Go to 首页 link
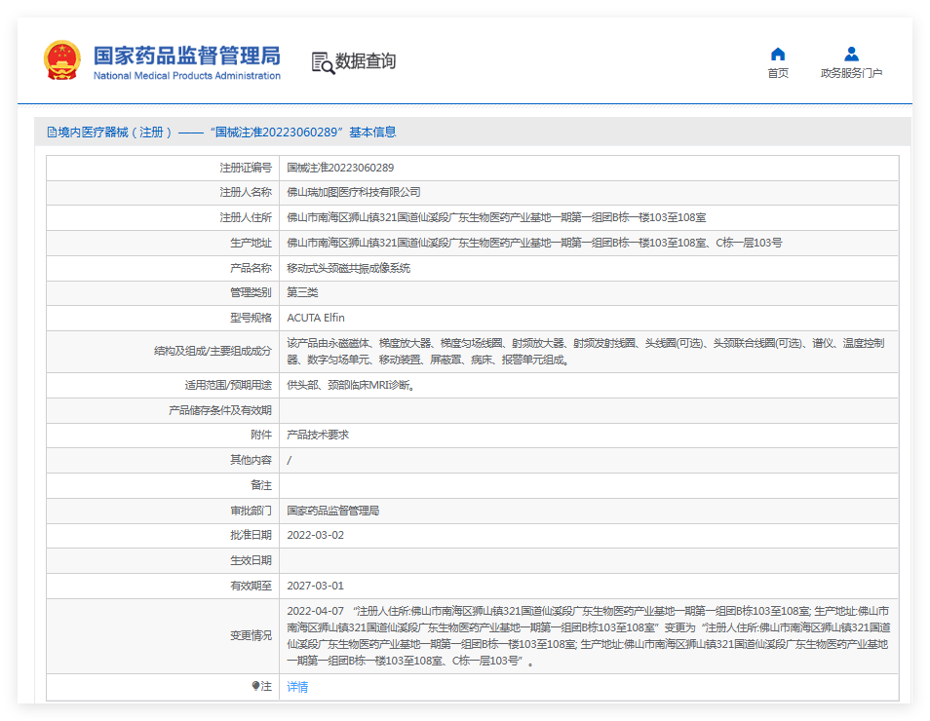The width and height of the screenshot is (930, 721). 778,73
